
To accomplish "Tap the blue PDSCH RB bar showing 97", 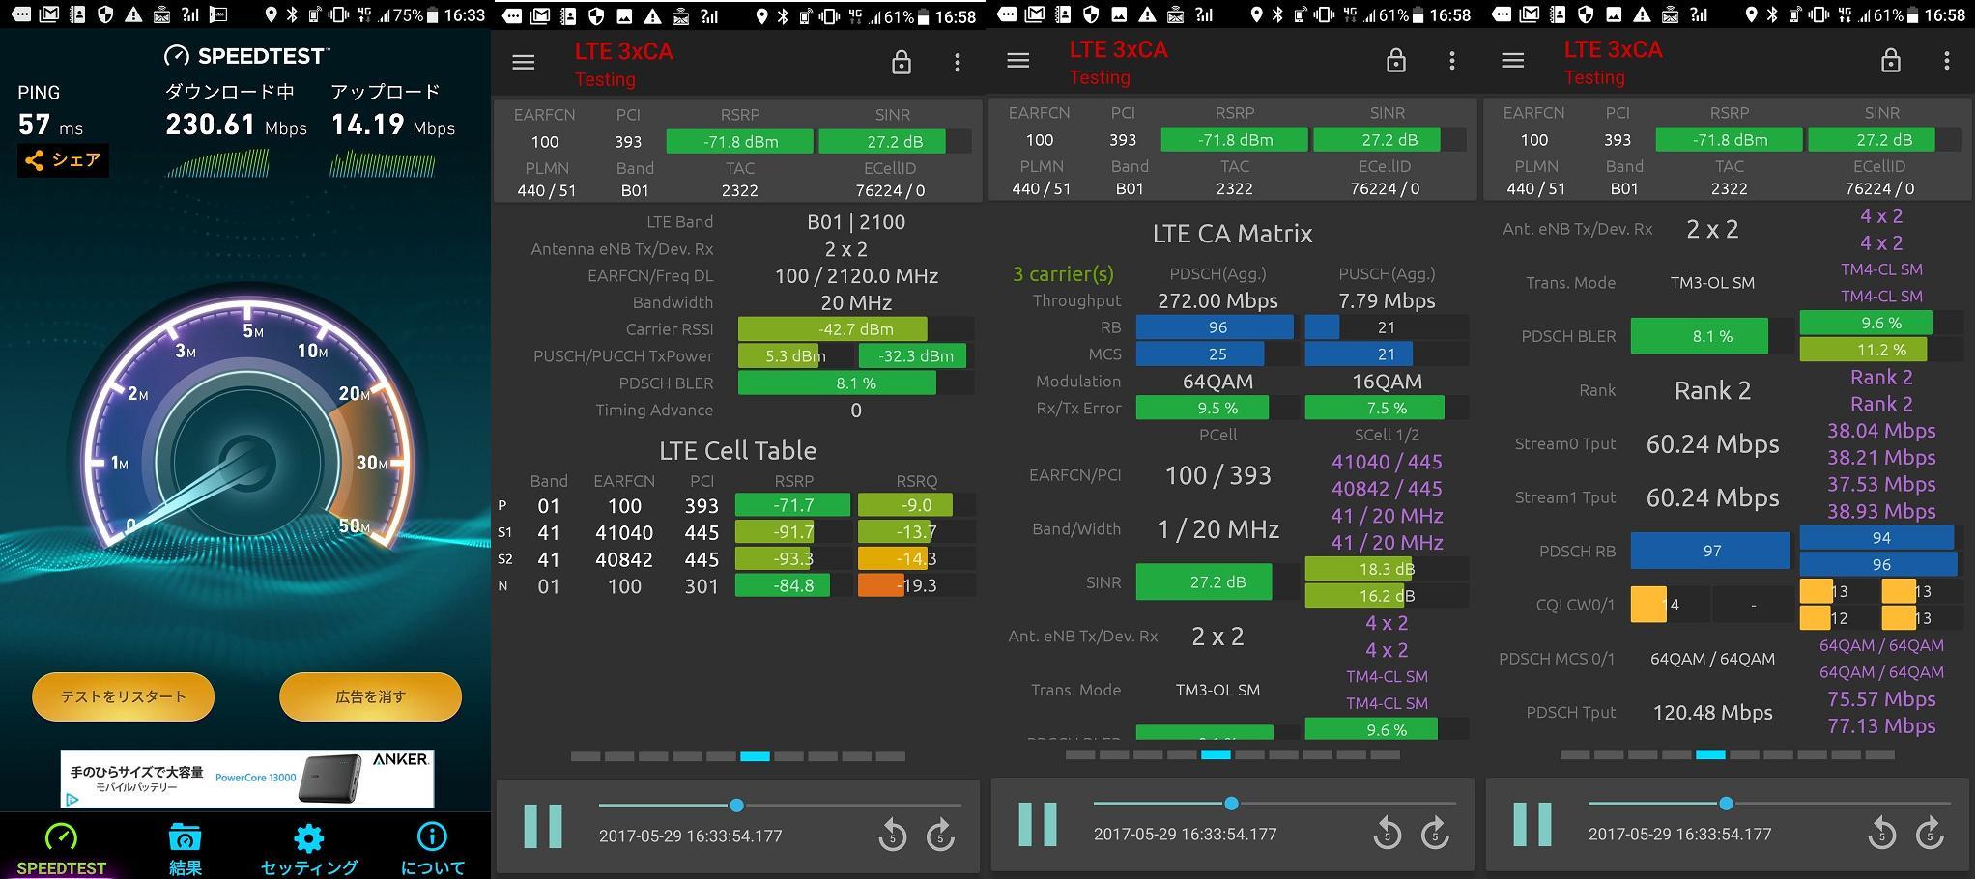I will (1711, 551).
